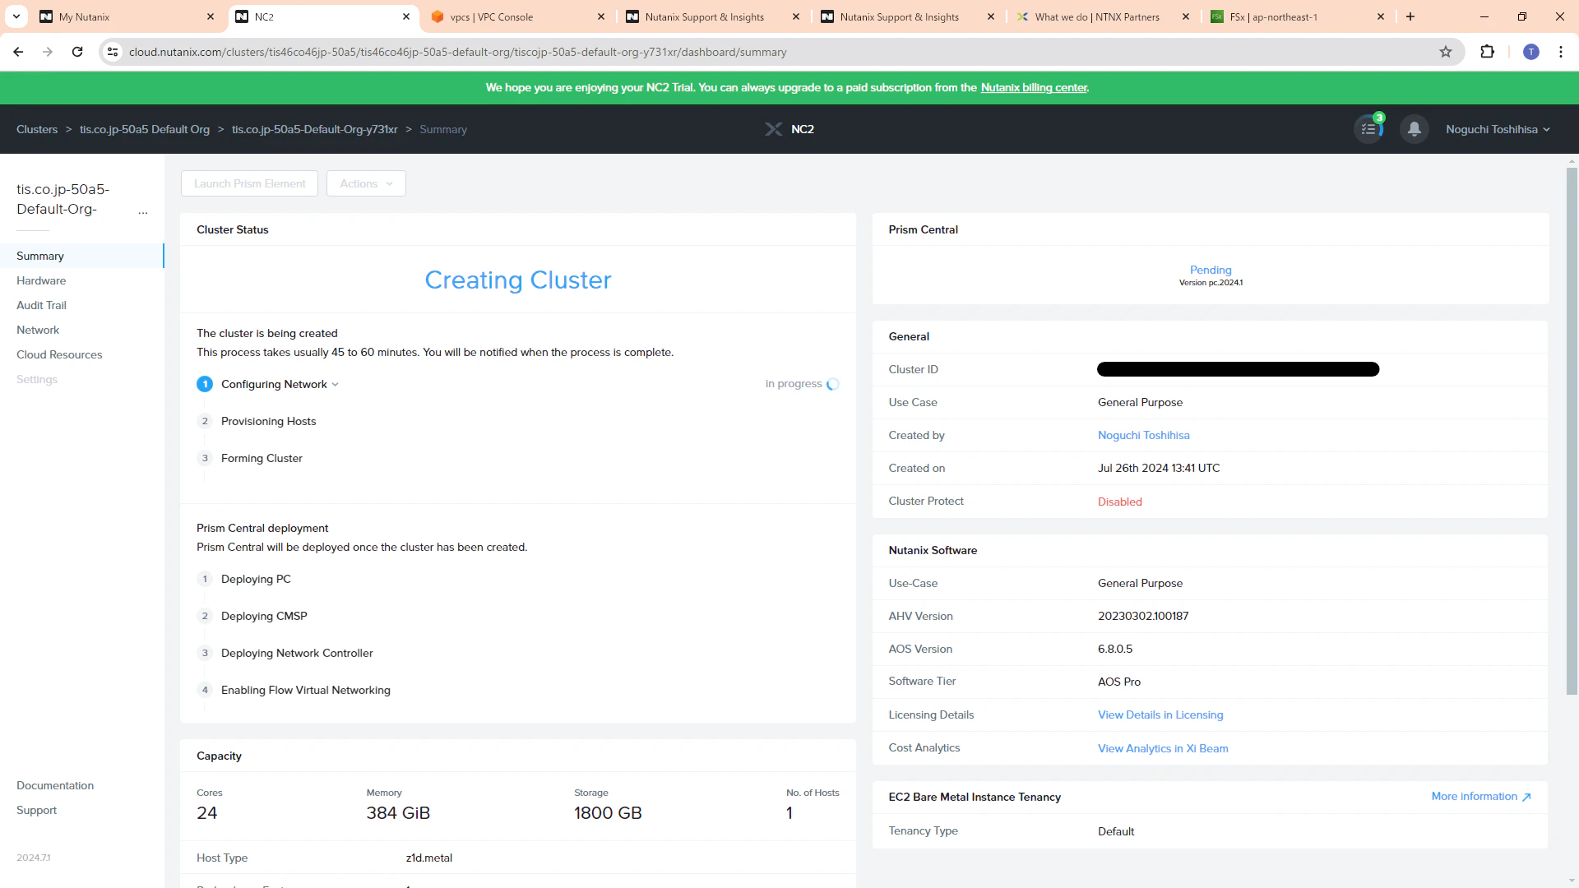Open Noguchi Toshihisa user menu
Viewport: 1579px width, 888px height.
1498,129
